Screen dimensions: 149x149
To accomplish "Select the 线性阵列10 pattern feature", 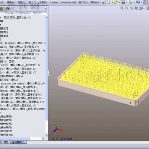I will coord(7,135).
